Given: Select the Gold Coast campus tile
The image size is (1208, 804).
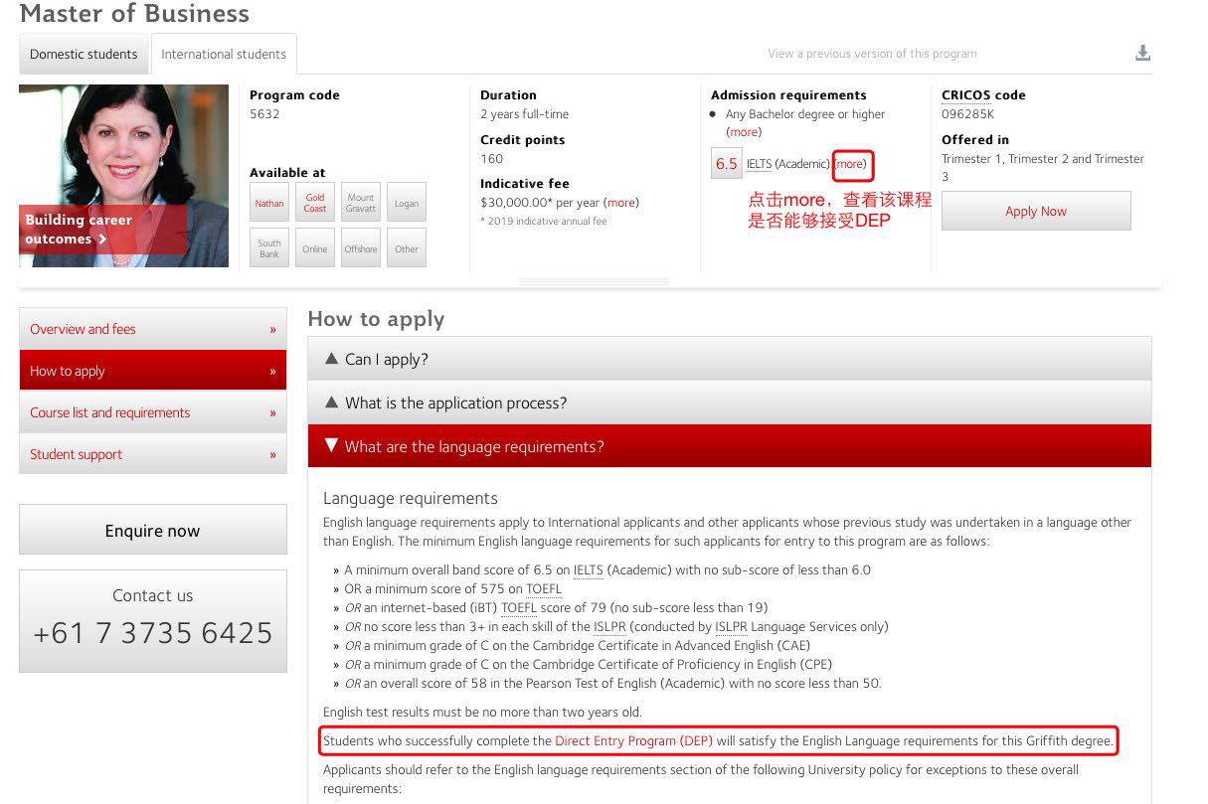Looking at the screenshot, I should [315, 203].
